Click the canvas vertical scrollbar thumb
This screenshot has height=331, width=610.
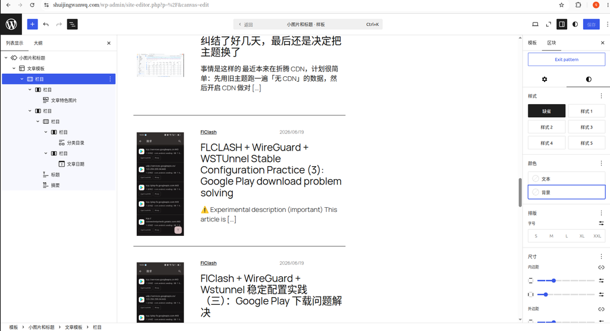click(x=520, y=192)
